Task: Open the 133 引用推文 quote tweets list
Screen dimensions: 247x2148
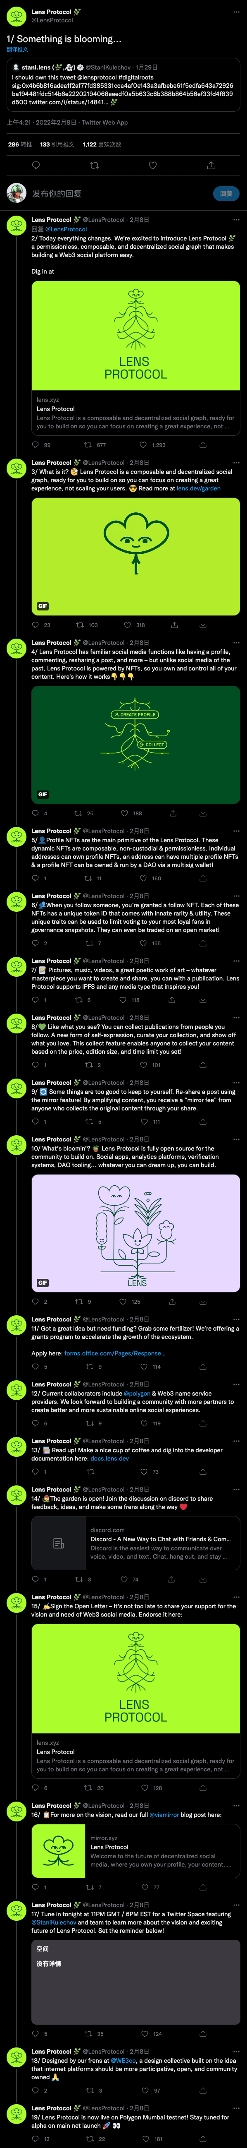Action: click(x=57, y=144)
